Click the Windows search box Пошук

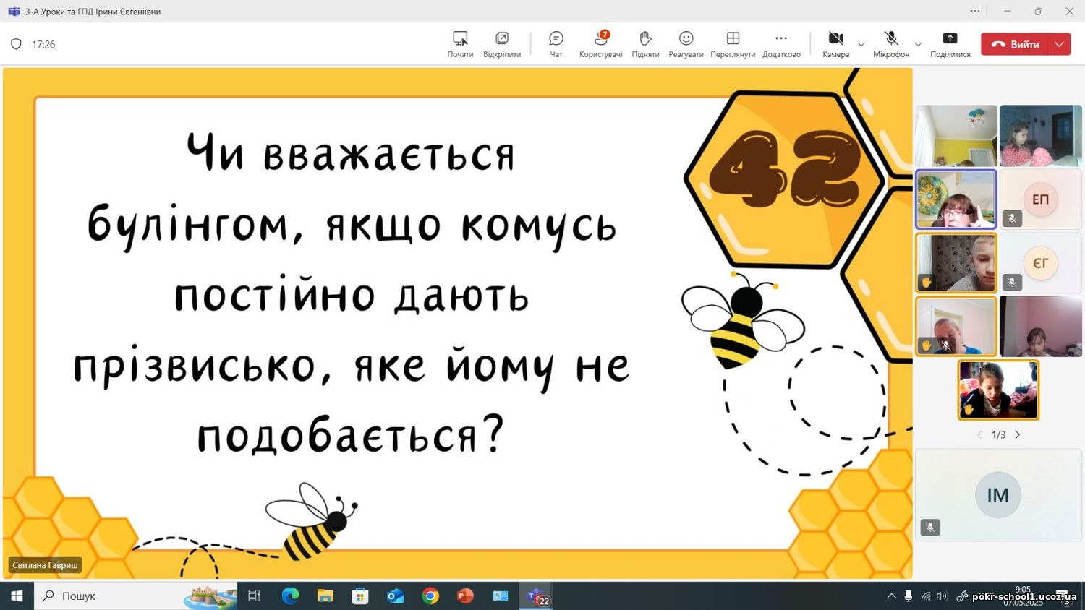pos(109,596)
